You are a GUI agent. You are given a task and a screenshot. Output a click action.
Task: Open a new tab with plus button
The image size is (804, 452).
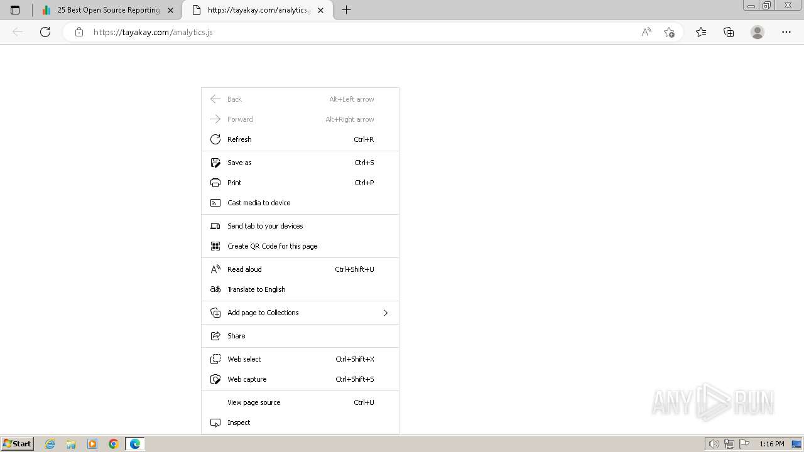(x=346, y=10)
